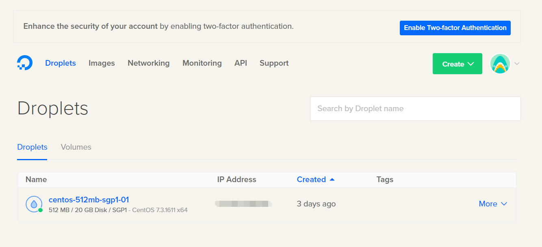Switch to the Volumes tab
The height and width of the screenshot is (247, 542).
[x=76, y=147]
